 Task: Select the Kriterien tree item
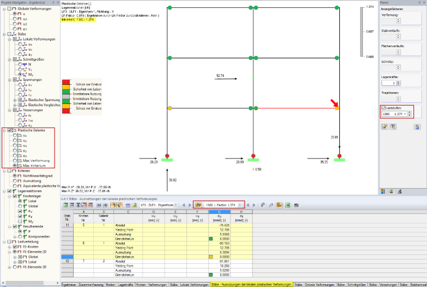[x=24, y=171]
